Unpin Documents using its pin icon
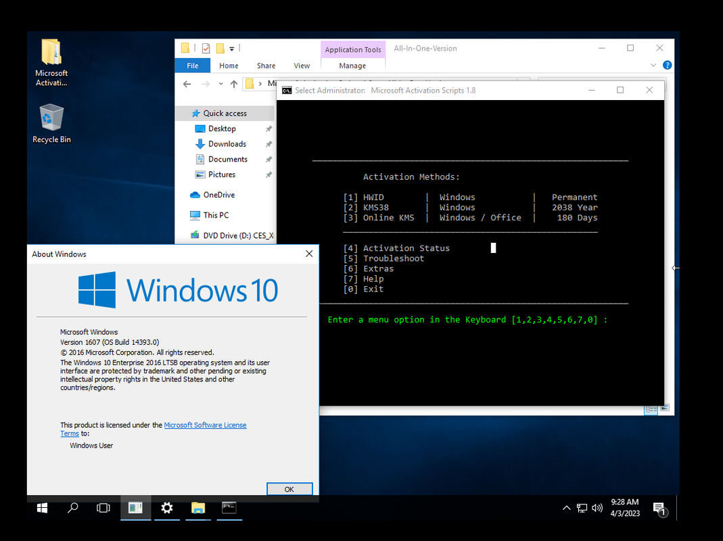Image resolution: width=723 pixels, height=541 pixels. click(x=269, y=159)
